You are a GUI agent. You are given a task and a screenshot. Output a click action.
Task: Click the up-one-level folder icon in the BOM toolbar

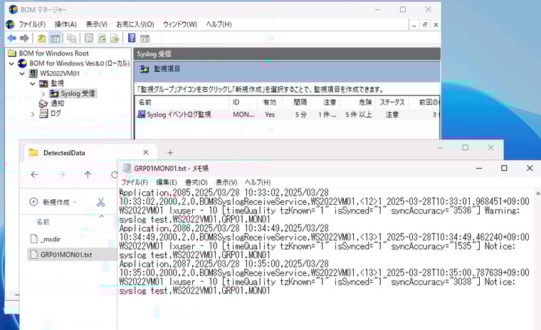coord(42,38)
